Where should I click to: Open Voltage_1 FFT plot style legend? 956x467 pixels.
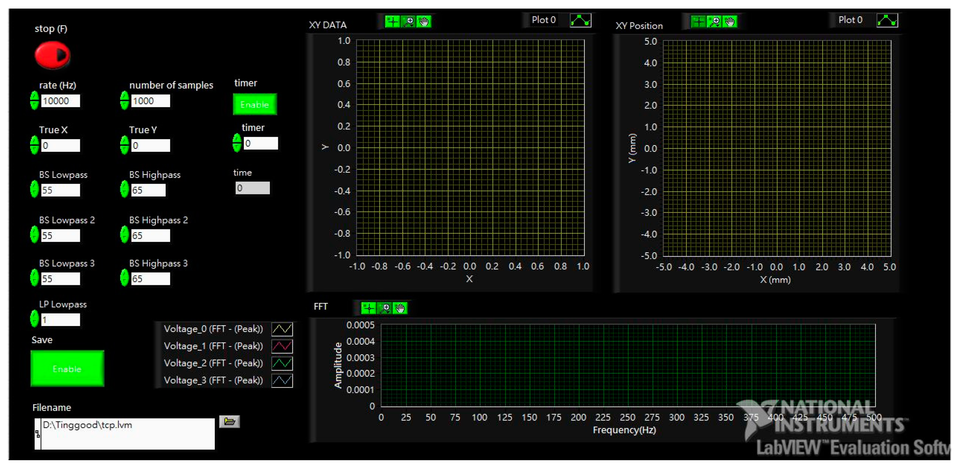click(282, 346)
